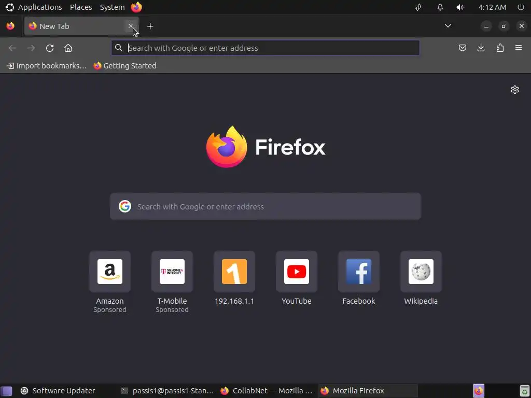Expand the list all tabs chevron

coord(448,26)
